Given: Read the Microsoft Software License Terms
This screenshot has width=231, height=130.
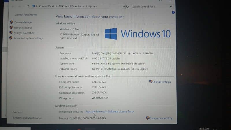Looking at the screenshot, I should [x=110, y=112].
